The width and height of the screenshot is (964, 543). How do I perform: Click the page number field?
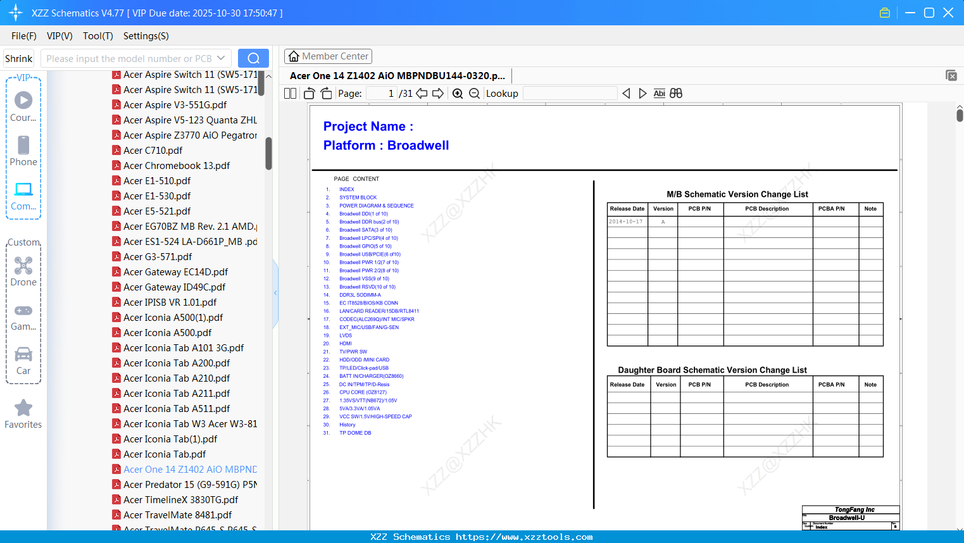382,94
